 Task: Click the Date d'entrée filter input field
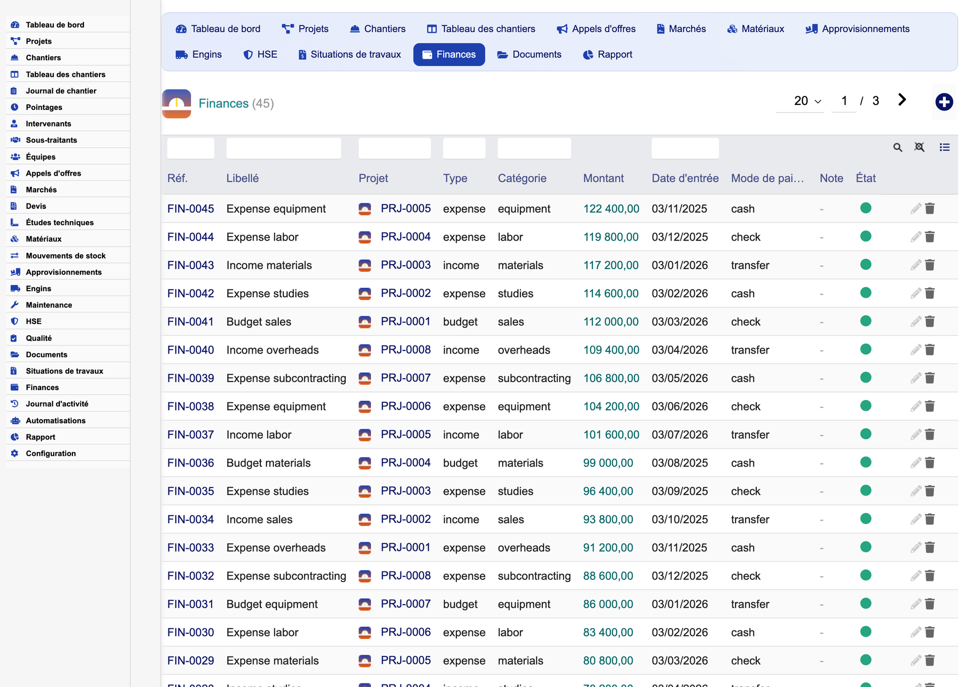(685, 148)
